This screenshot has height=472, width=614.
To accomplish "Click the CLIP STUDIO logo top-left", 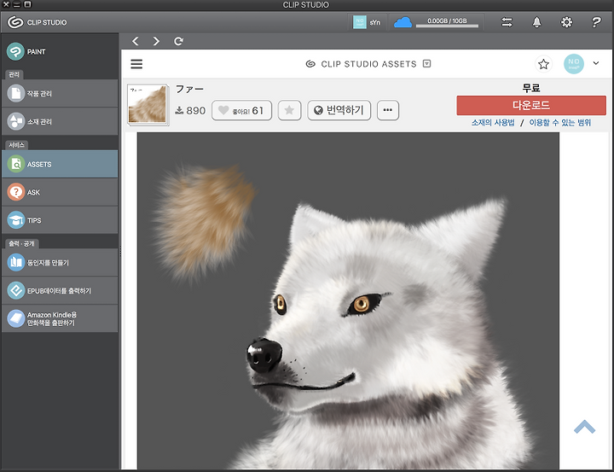I will (x=38, y=22).
